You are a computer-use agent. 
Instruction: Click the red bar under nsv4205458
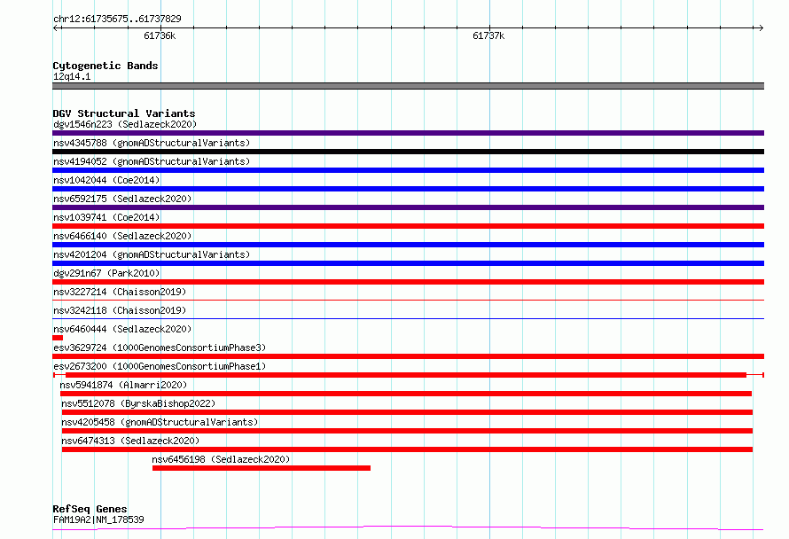pyautogui.click(x=407, y=431)
